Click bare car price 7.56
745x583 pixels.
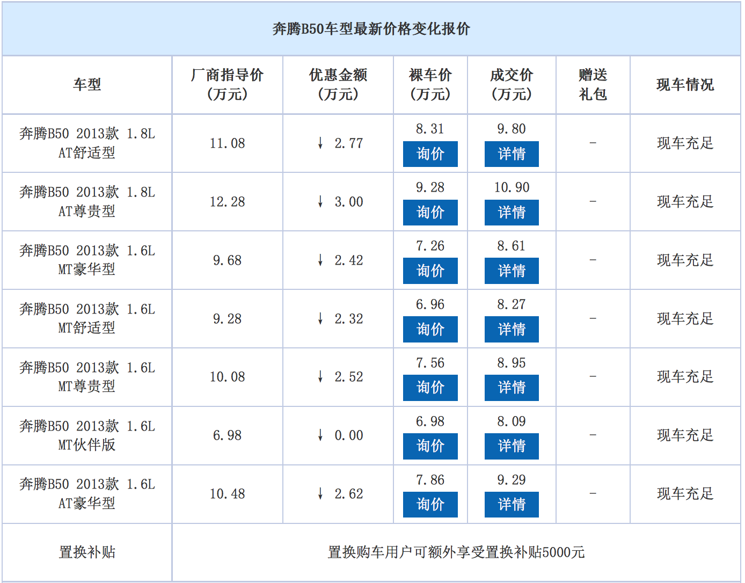click(x=430, y=363)
